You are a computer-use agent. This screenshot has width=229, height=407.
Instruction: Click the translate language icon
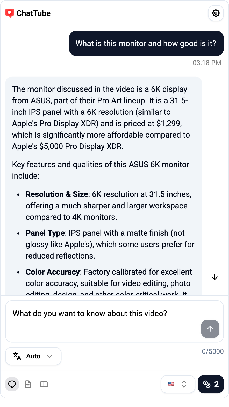(17, 356)
